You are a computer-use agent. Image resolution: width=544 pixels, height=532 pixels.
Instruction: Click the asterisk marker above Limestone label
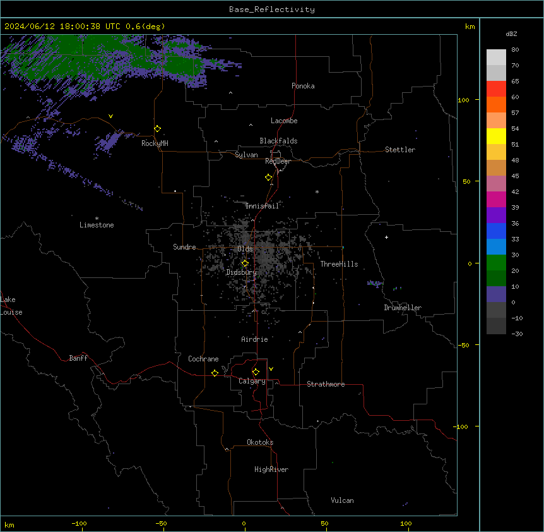point(97,219)
